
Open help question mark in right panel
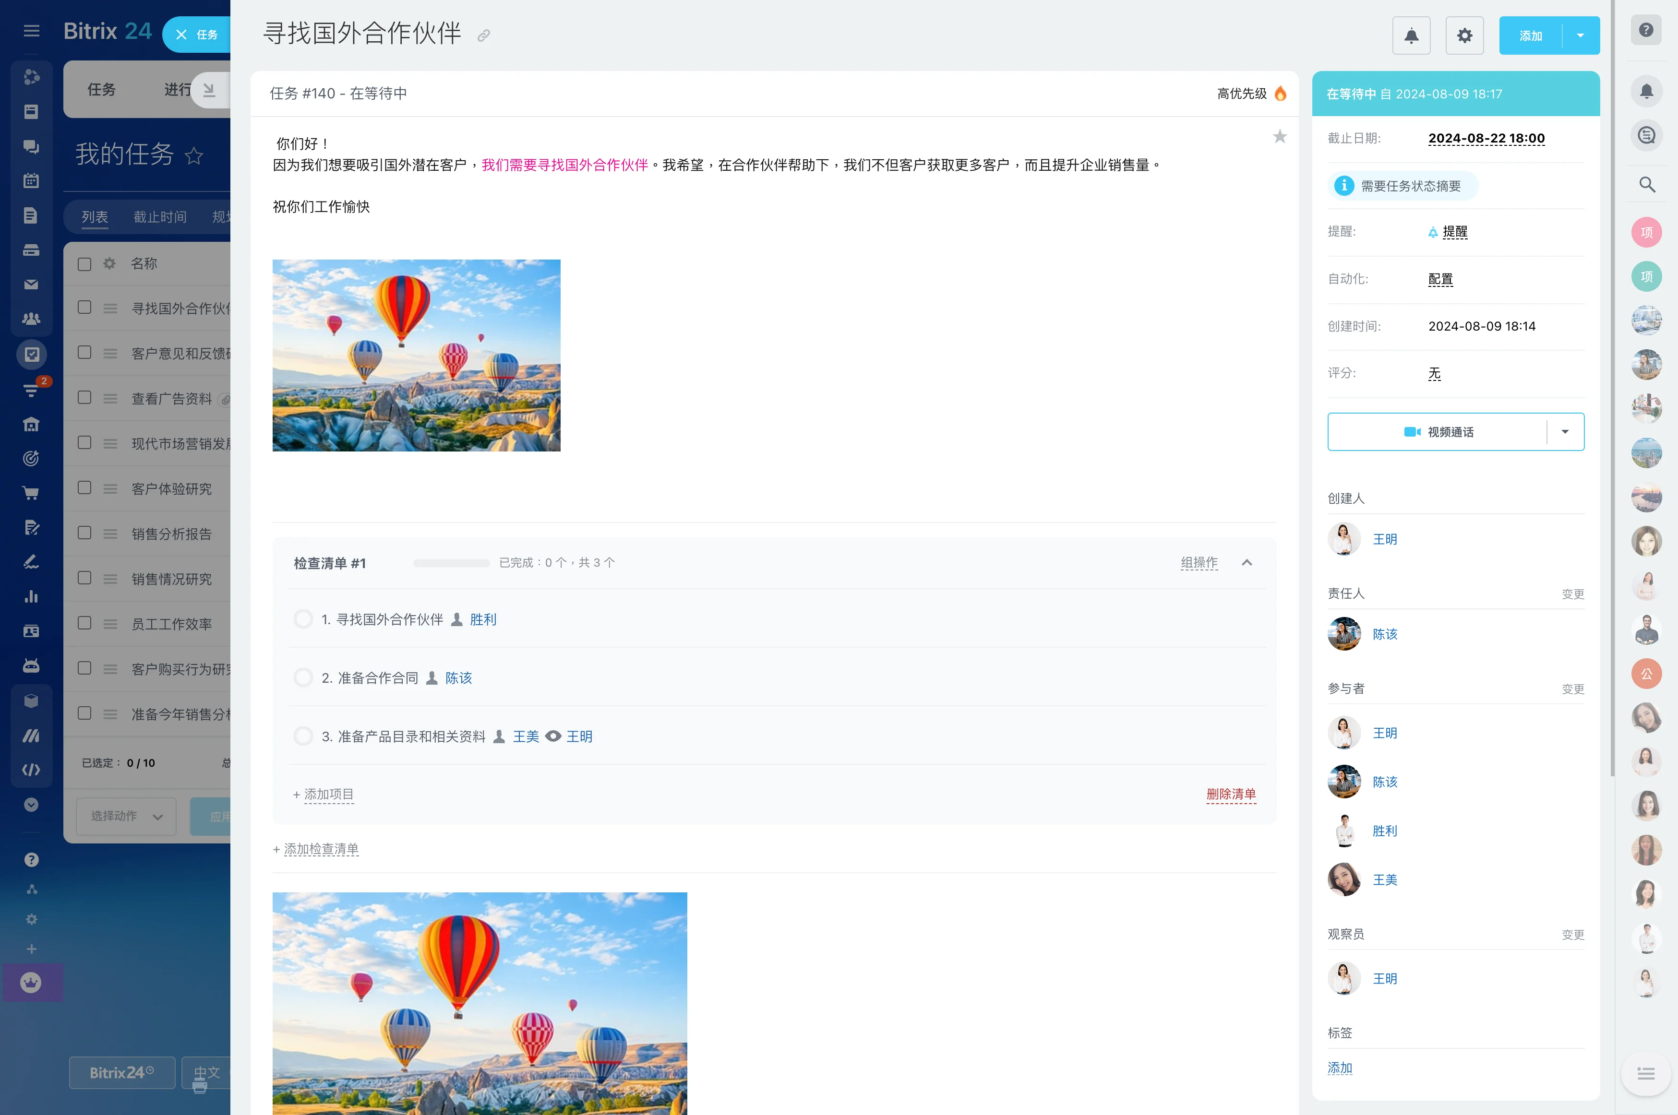point(1645,30)
